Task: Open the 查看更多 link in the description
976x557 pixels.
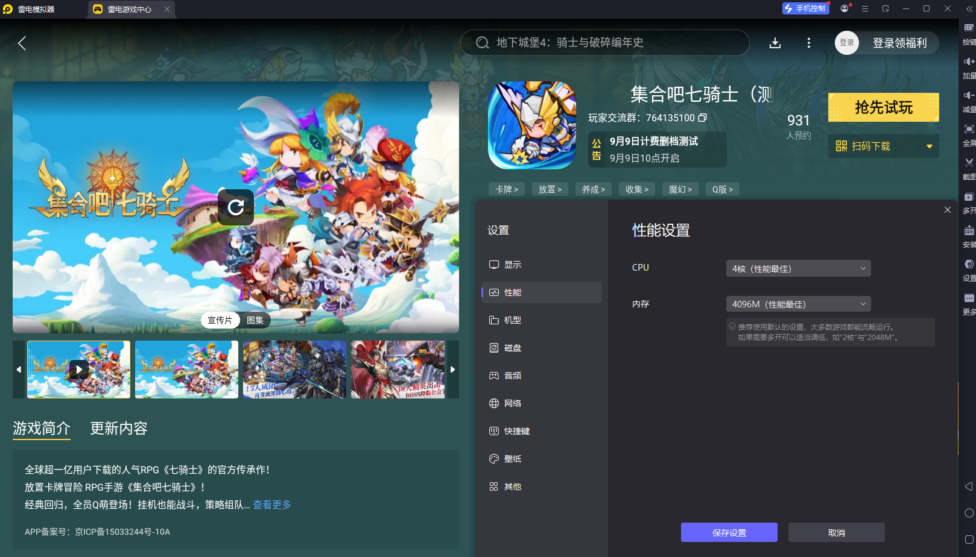Action: (272, 505)
